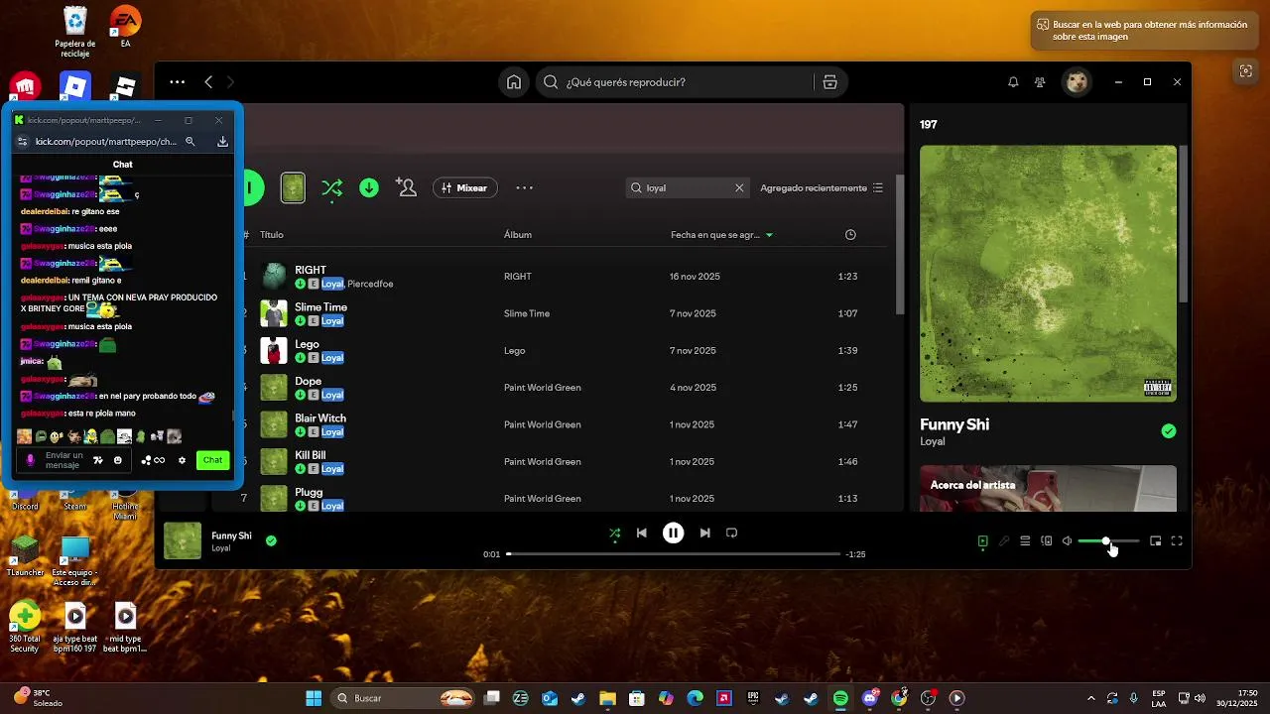1270x714 pixels.
Task: Select the Plugg track title
Action: coord(309,492)
